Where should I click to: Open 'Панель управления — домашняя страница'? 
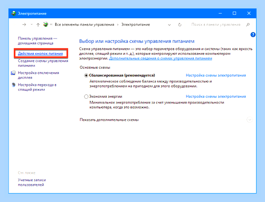coord(38,41)
